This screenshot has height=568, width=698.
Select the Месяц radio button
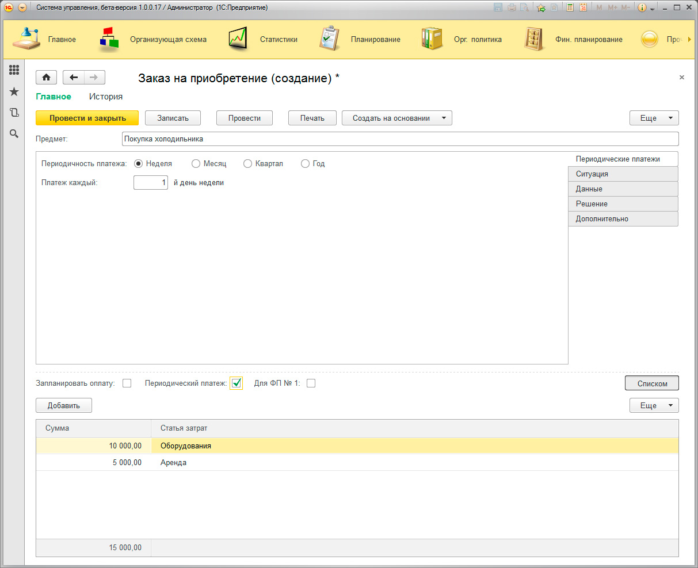point(196,164)
